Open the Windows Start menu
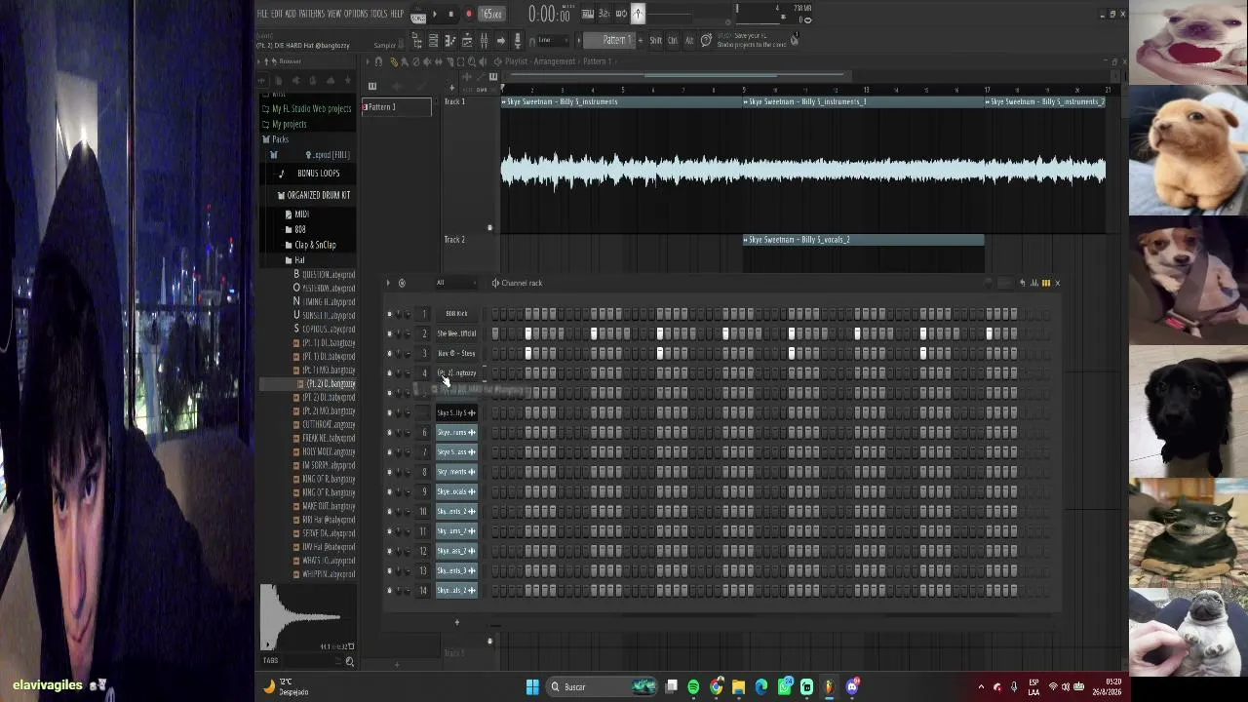The height and width of the screenshot is (702, 1248). click(532, 687)
